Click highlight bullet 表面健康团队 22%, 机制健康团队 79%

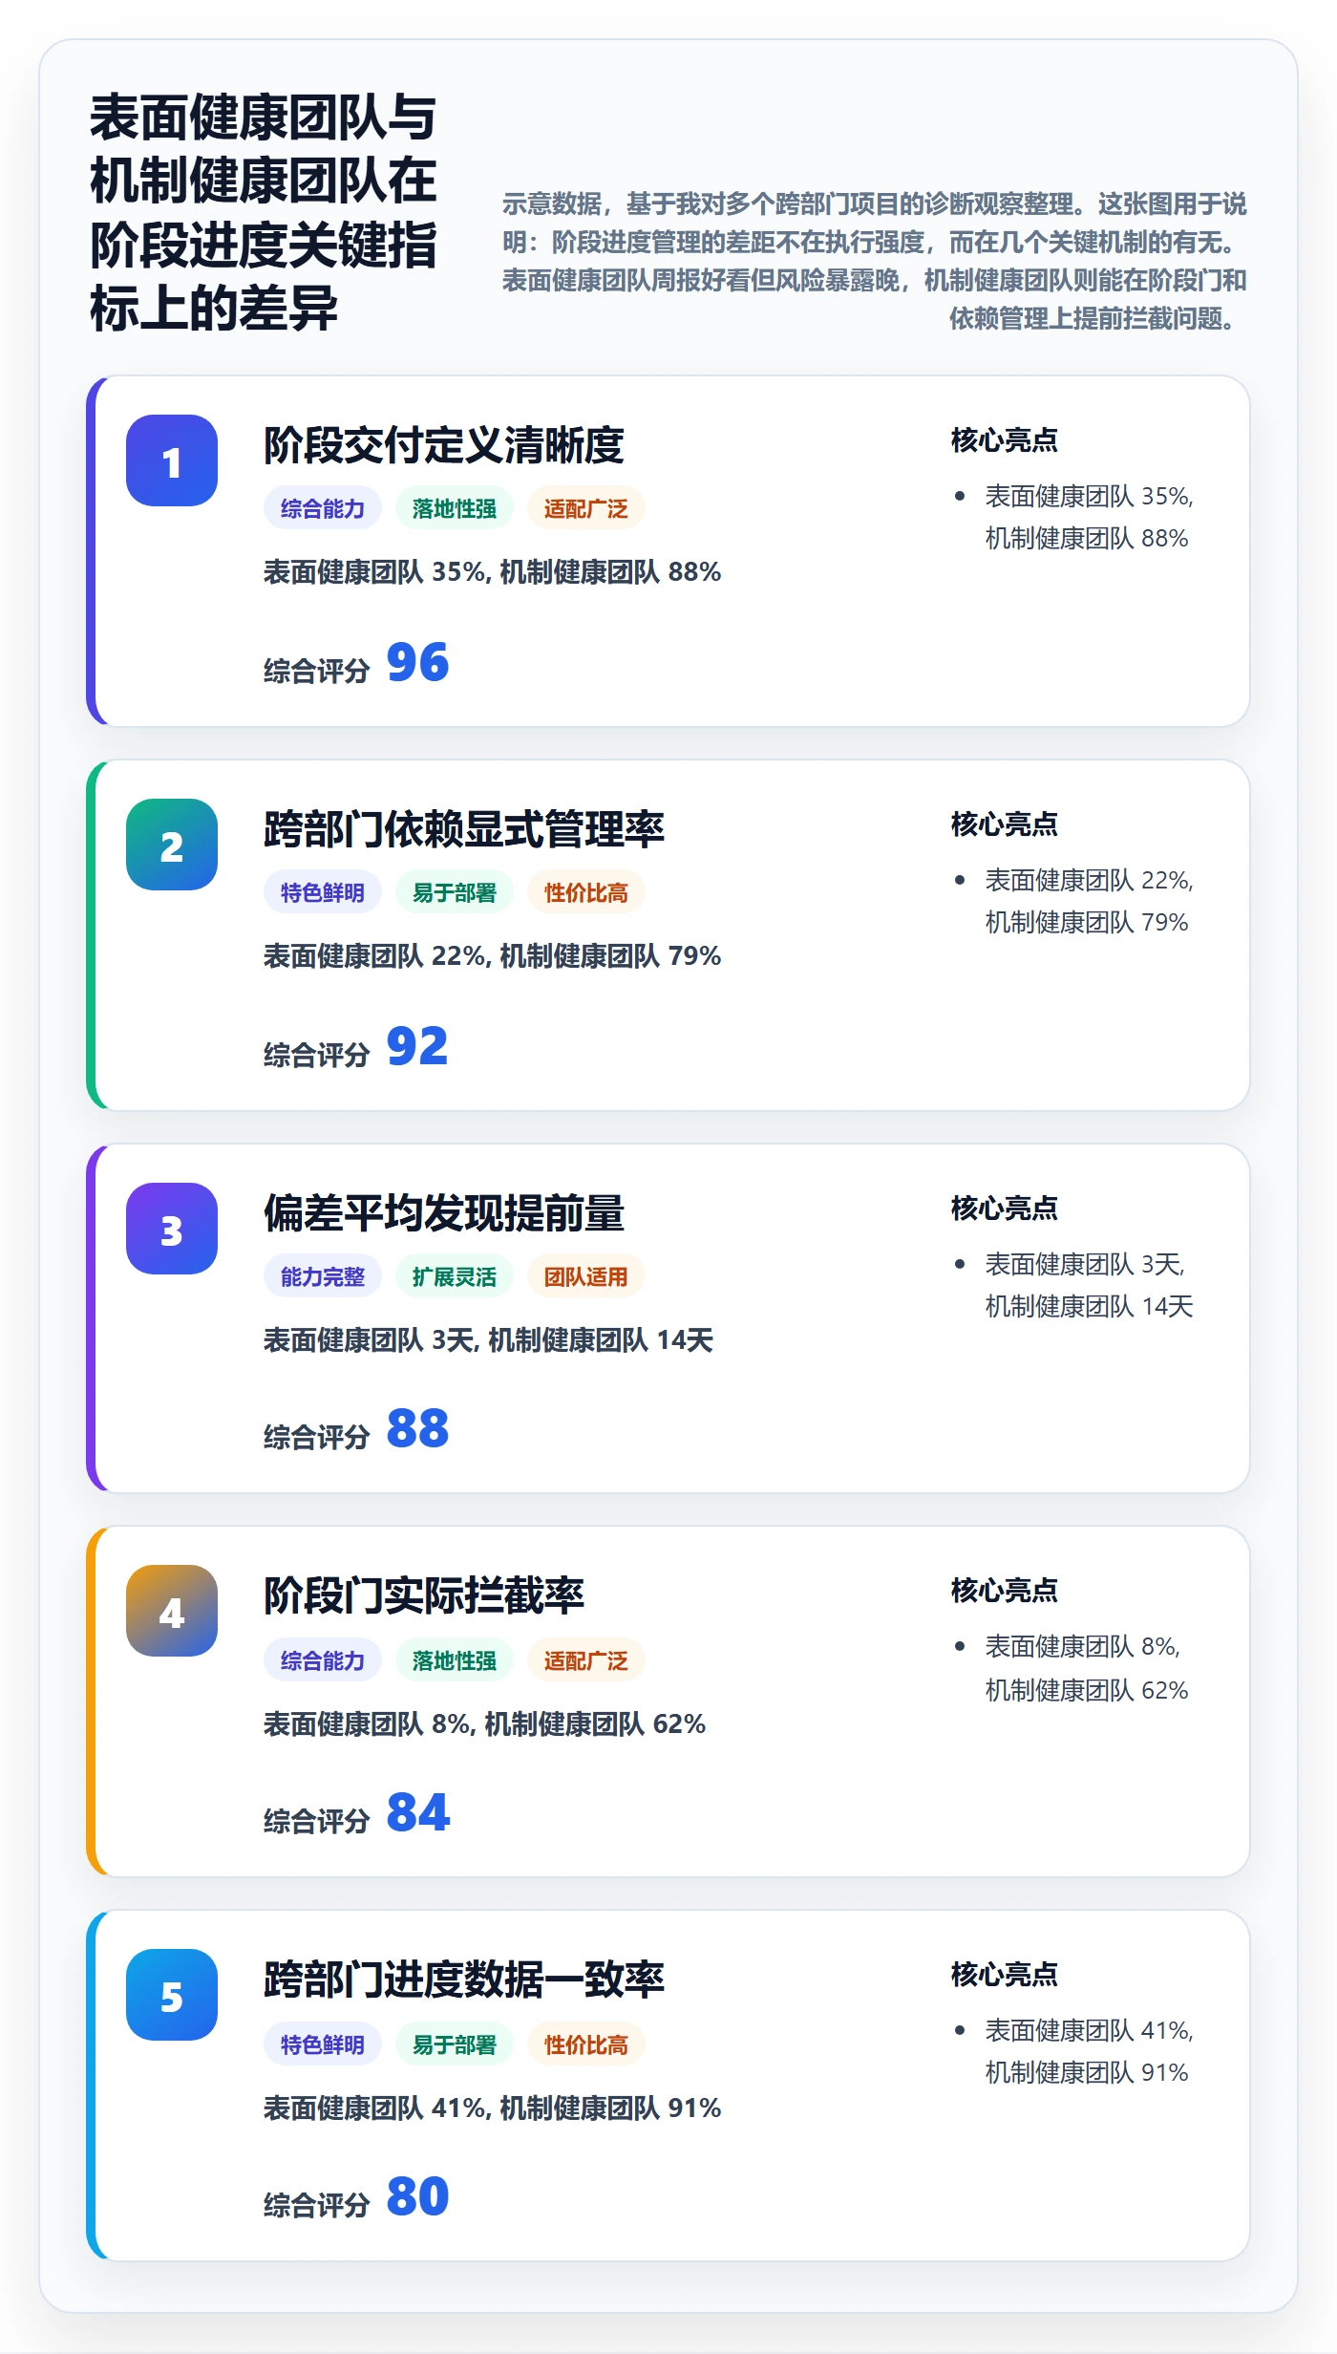1090,901
